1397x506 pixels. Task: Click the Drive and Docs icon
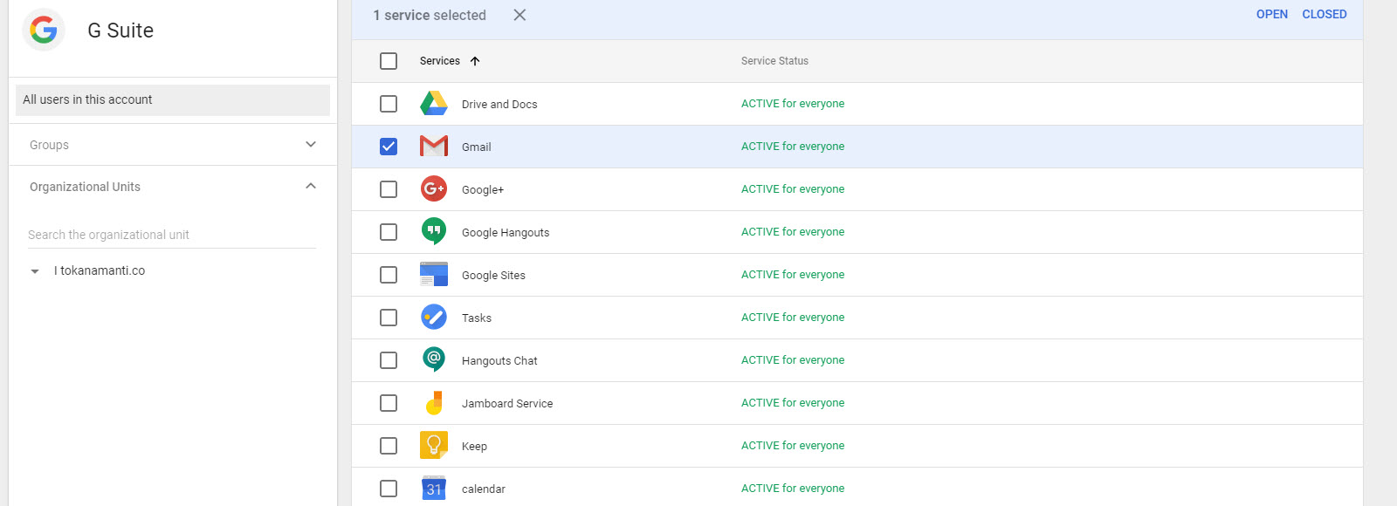(x=434, y=104)
